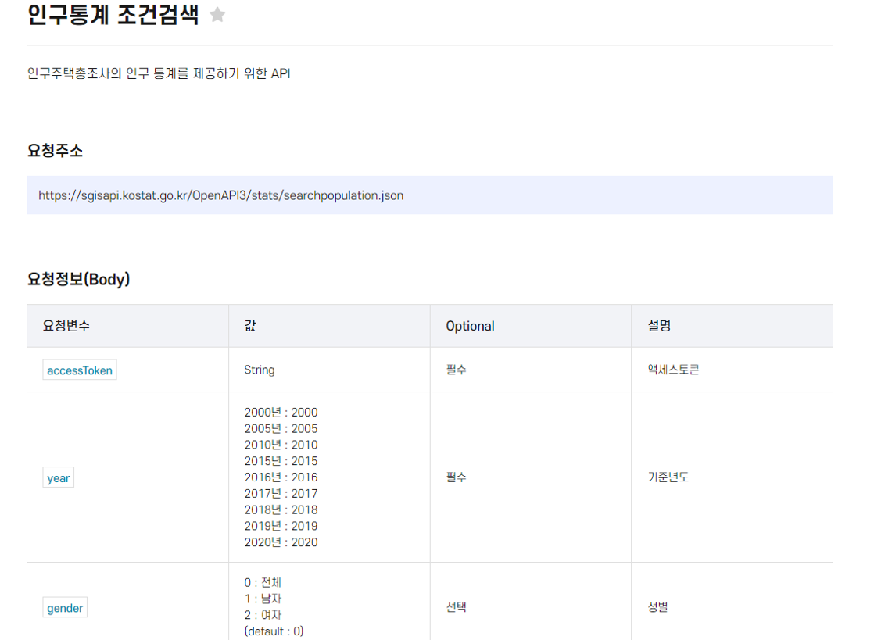Image resolution: width=892 pixels, height=640 pixels.
Task: Select the request URL searchpopulation.json
Action: click(x=221, y=195)
